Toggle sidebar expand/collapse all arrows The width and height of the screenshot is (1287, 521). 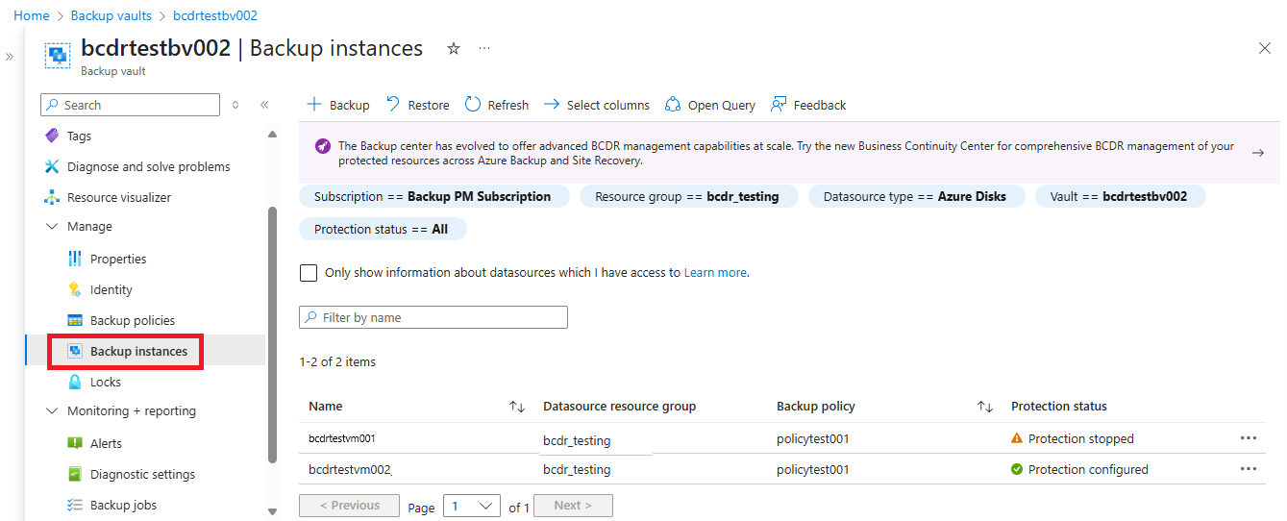tap(235, 105)
